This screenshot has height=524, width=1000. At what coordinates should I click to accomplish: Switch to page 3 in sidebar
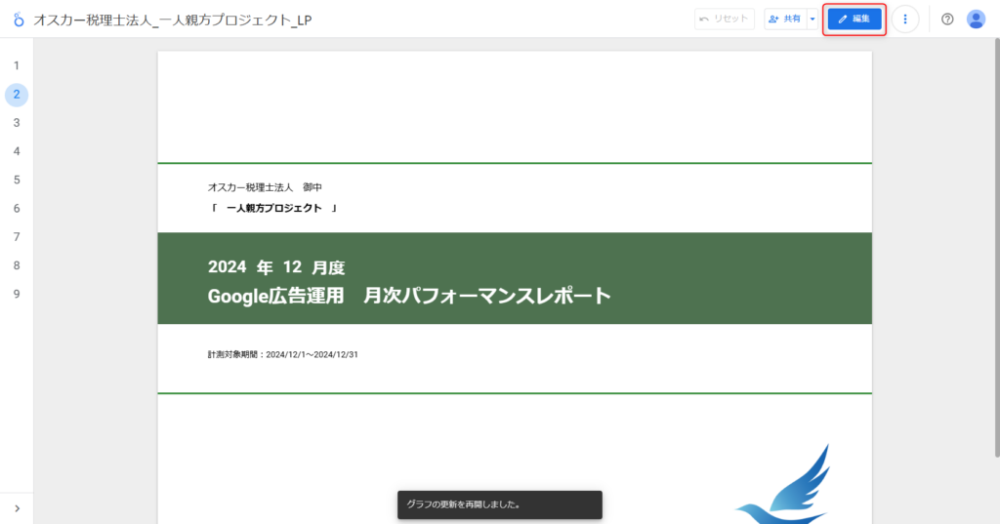tap(17, 123)
